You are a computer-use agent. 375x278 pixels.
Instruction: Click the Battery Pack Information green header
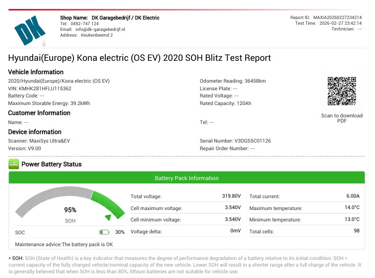click(x=186, y=178)
